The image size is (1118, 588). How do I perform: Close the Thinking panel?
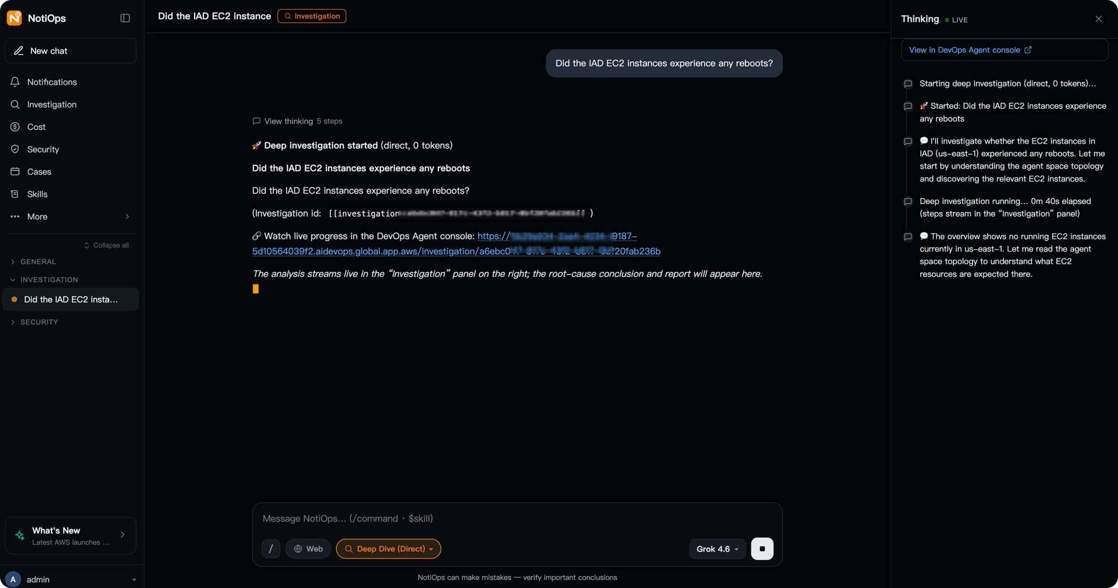tap(1098, 19)
